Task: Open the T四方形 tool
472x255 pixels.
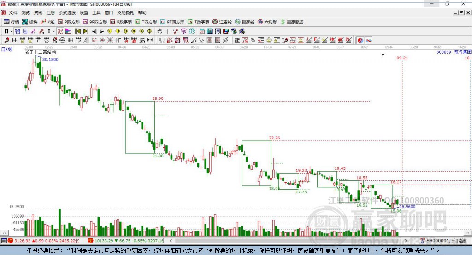Action: click(x=146, y=22)
